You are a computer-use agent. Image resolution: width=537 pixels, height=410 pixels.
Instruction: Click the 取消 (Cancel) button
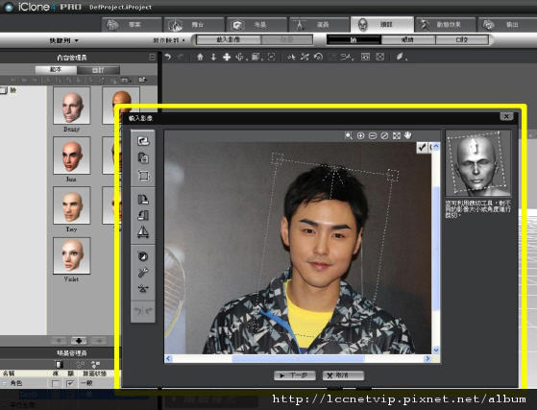343,375
